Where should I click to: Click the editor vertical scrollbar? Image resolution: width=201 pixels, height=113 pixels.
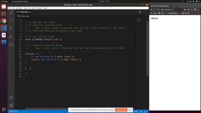click(148, 48)
